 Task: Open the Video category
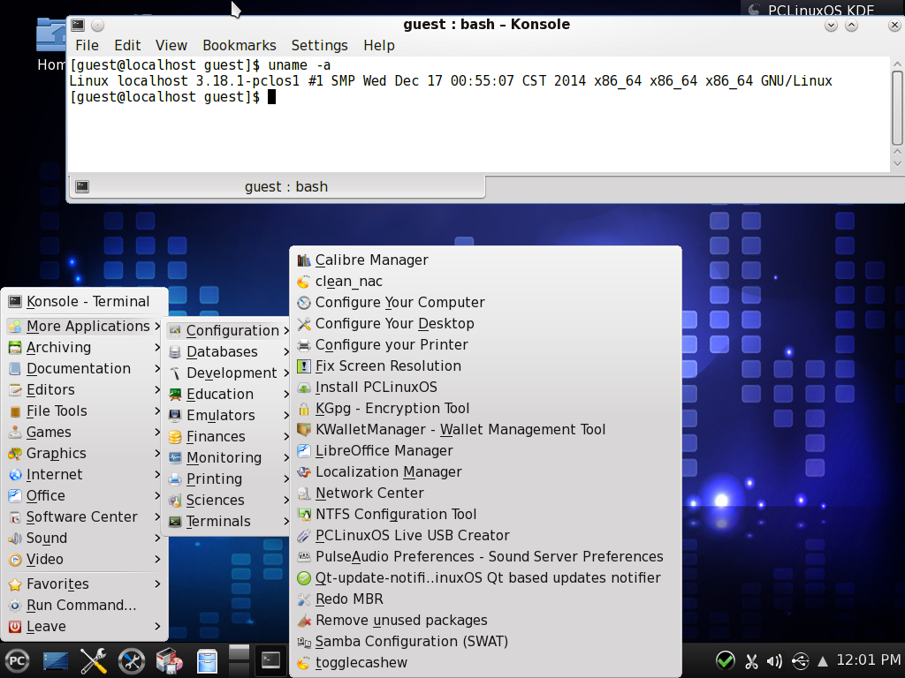[85, 560]
